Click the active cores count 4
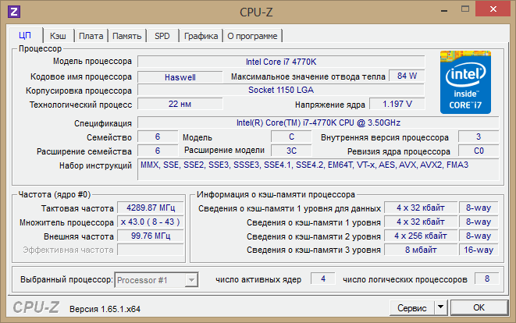The height and width of the screenshot is (323, 516). 323,279
